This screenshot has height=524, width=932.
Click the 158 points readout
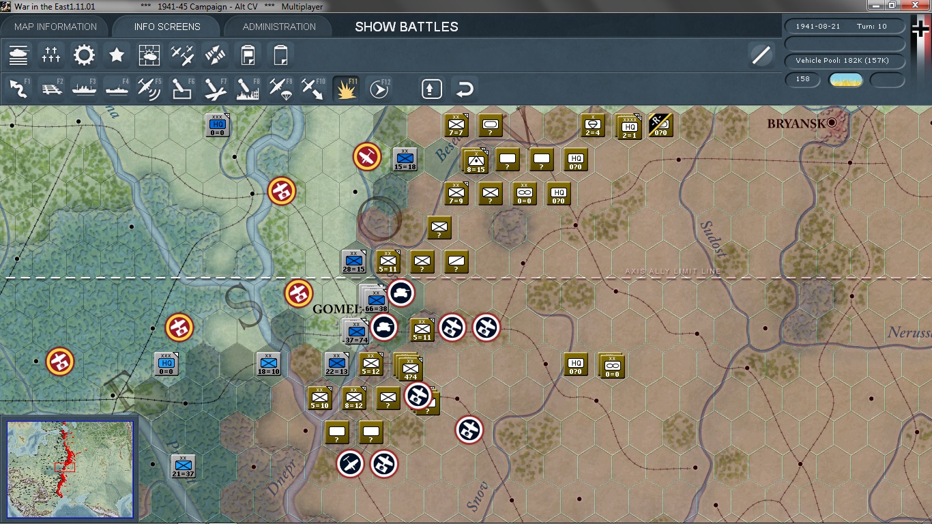[x=803, y=79]
